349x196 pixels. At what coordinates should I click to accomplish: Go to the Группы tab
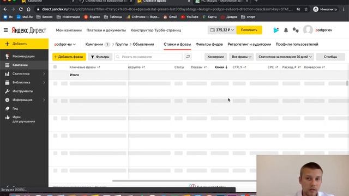(x=122, y=45)
